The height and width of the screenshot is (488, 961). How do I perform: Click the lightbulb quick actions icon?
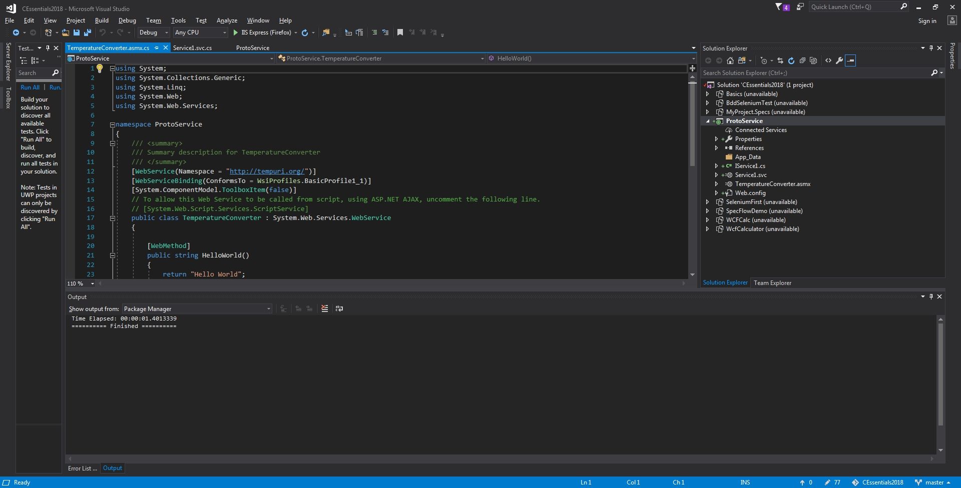(x=100, y=68)
